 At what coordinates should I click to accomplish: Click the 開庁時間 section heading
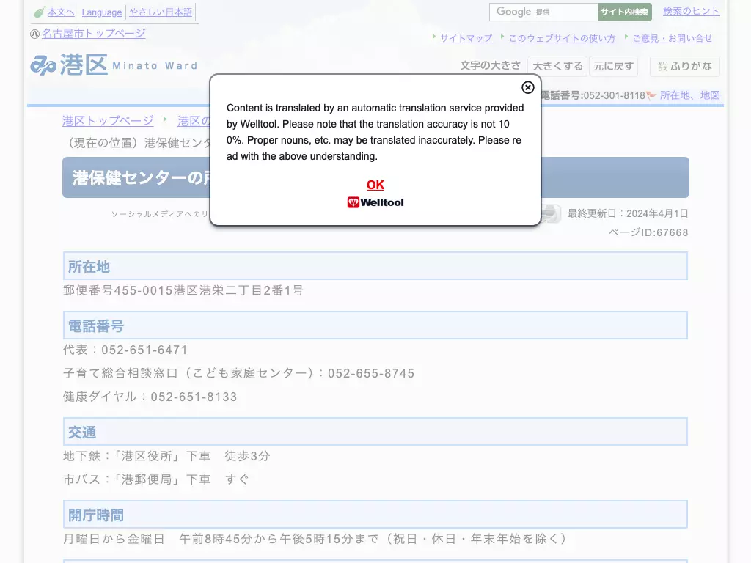tap(375, 514)
